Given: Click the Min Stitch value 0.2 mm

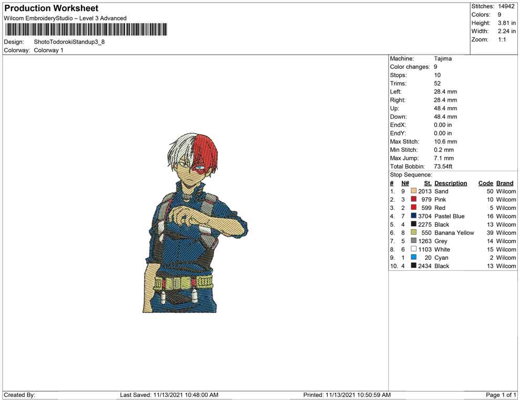Looking at the screenshot, I should pos(444,150).
